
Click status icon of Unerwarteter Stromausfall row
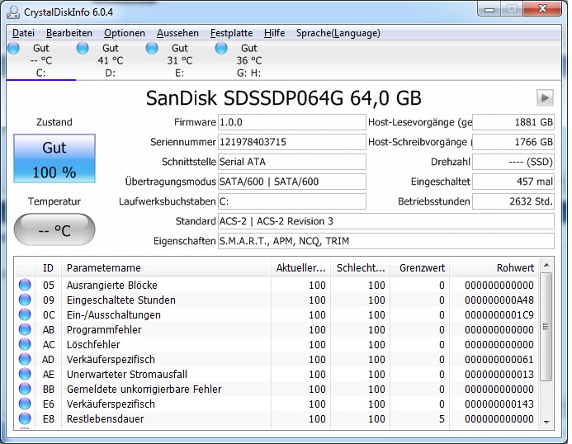(25, 374)
